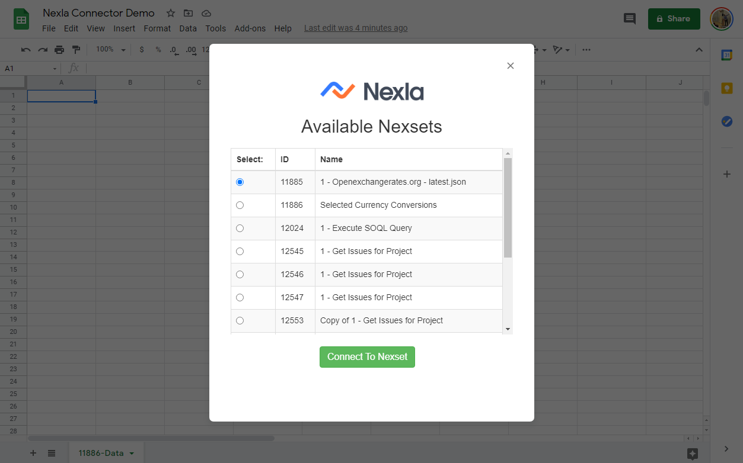Select radio button for Nexset 11885
This screenshot has height=463, width=743.
(x=240, y=182)
